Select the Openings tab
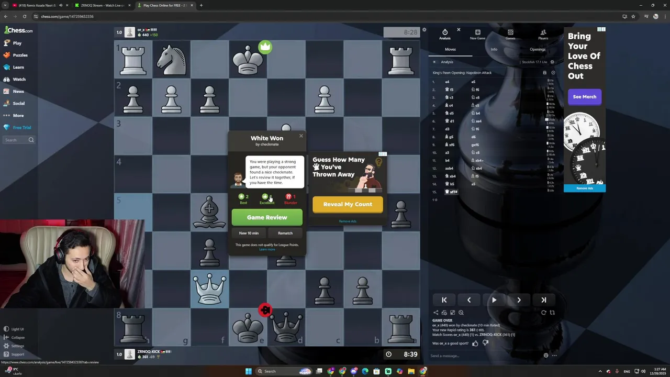The width and height of the screenshot is (670, 377). click(538, 49)
